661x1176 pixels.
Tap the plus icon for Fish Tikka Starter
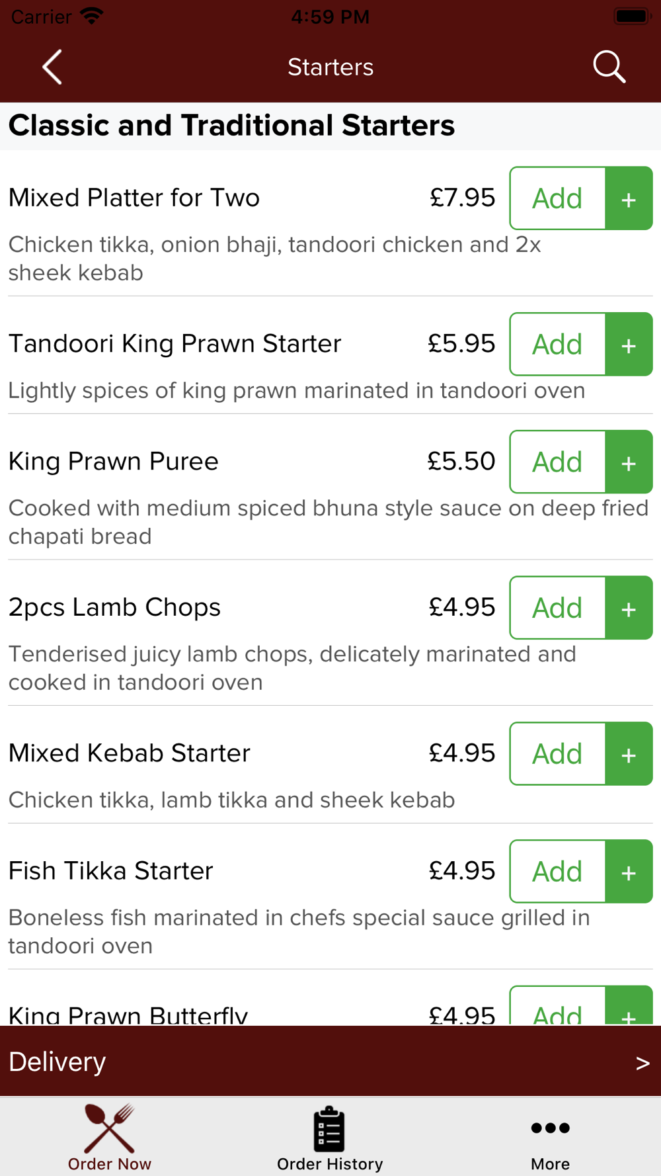coord(629,872)
